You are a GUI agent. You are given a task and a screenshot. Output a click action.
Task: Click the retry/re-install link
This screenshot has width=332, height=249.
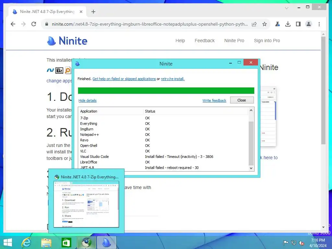(x=172, y=79)
